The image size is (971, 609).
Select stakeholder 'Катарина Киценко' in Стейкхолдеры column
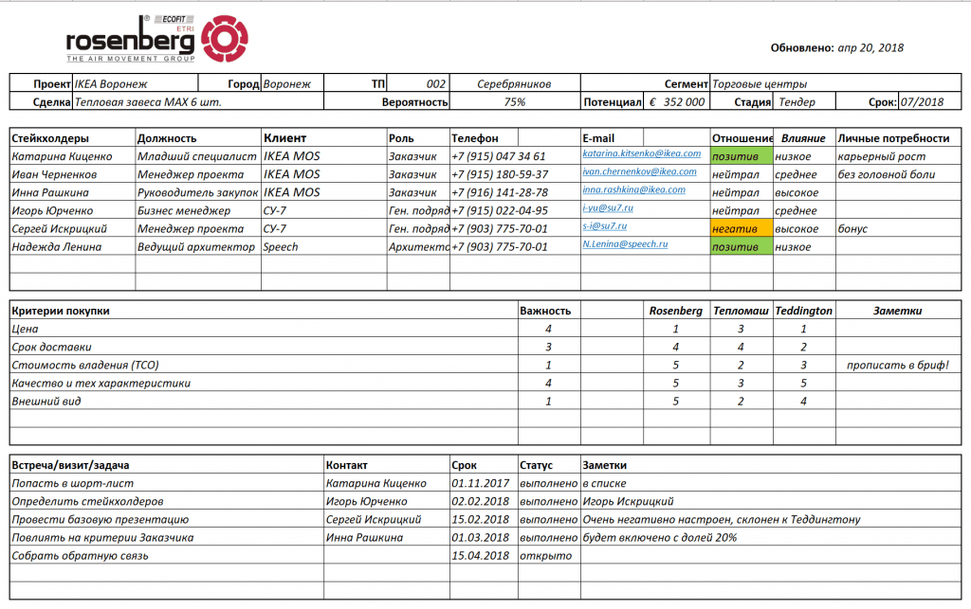(x=62, y=156)
